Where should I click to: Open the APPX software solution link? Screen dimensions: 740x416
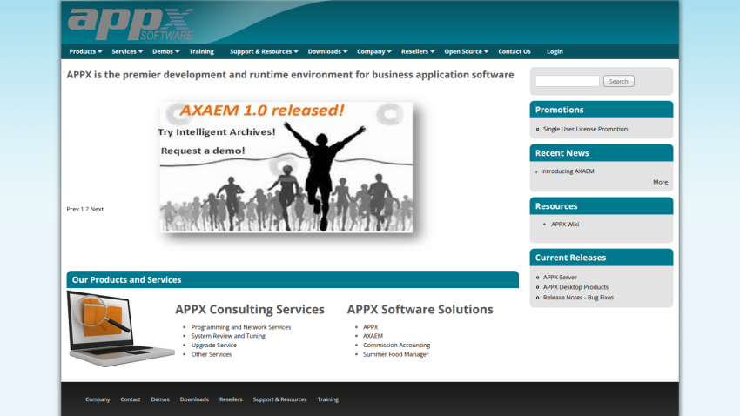(371, 327)
